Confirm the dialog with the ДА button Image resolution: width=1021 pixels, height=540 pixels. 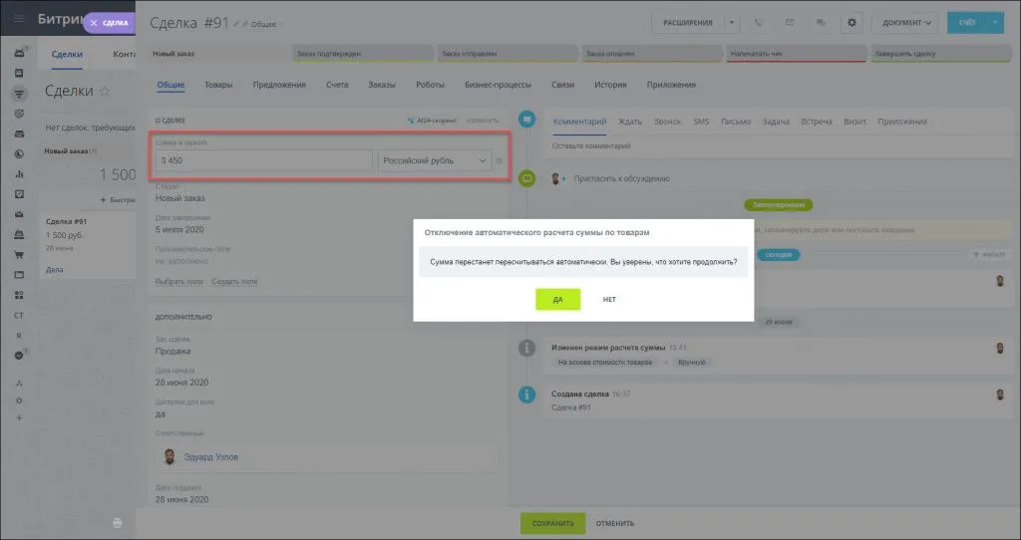tap(557, 299)
